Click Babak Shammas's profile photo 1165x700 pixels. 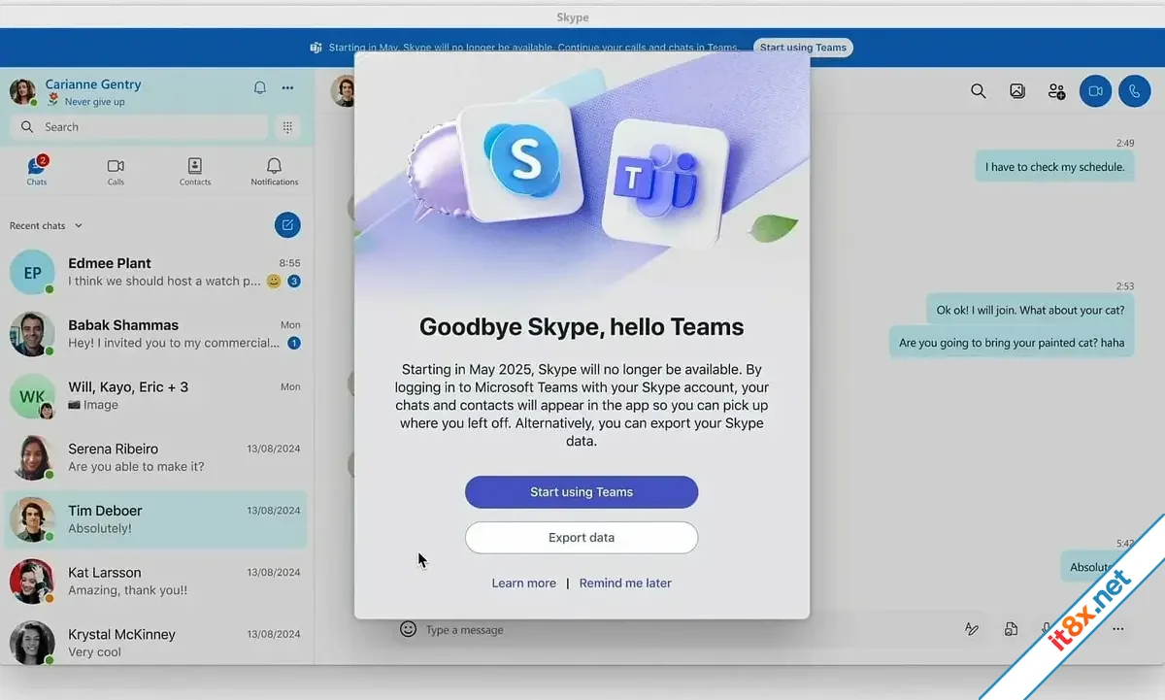[x=32, y=334]
